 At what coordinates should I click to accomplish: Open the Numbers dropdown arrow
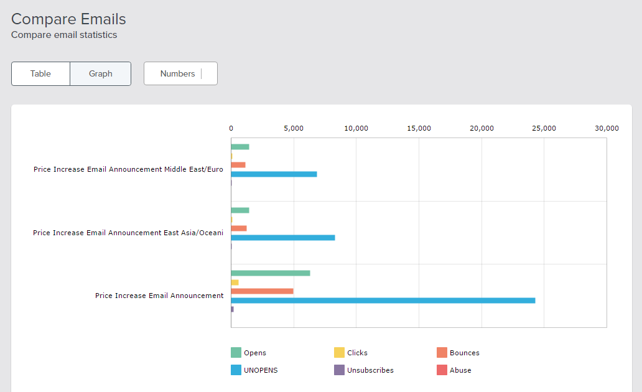coord(208,73)
